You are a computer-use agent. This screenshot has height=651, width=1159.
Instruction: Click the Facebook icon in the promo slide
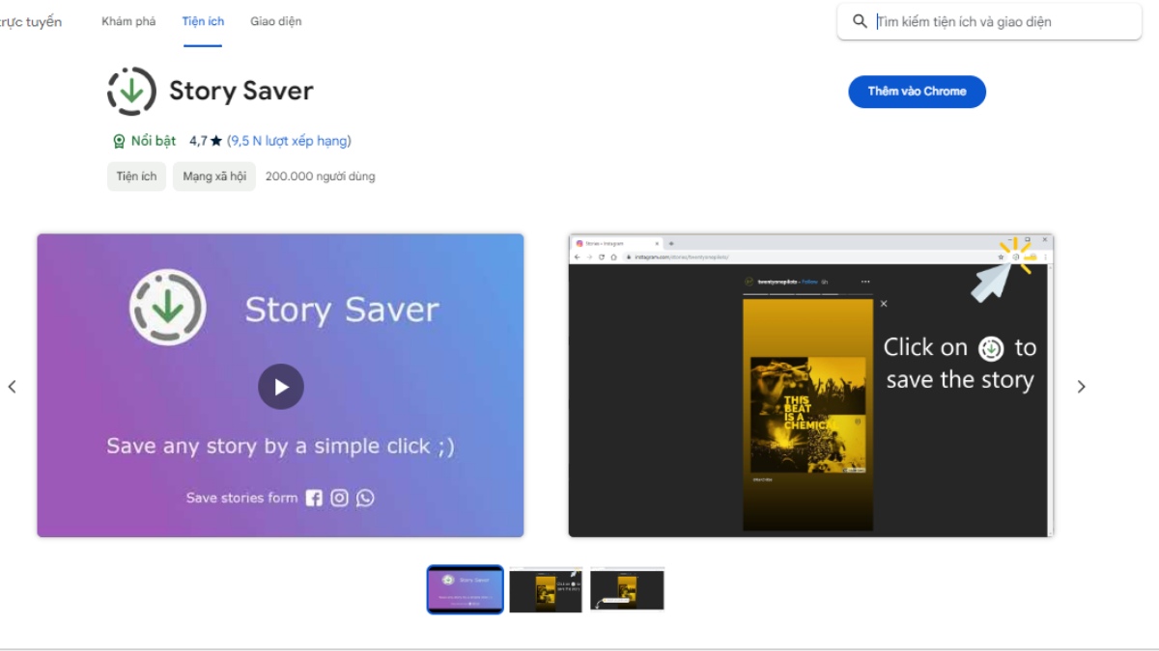pyautogui.click(x=313, y=498)
